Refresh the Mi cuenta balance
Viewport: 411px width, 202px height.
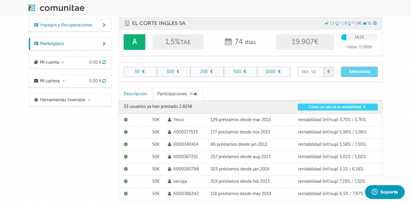[104, 62]
